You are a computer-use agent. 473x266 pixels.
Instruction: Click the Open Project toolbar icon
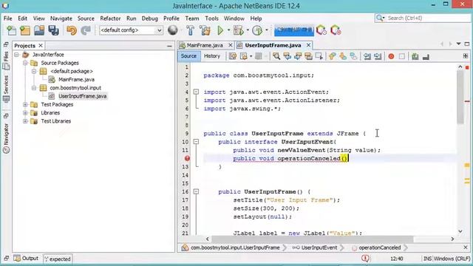(x=39, y=30)
